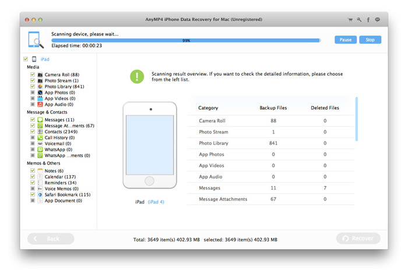The height and width of the screenshot is (277, 408).
Task: Pause the device scan
Action: [345, 40]
